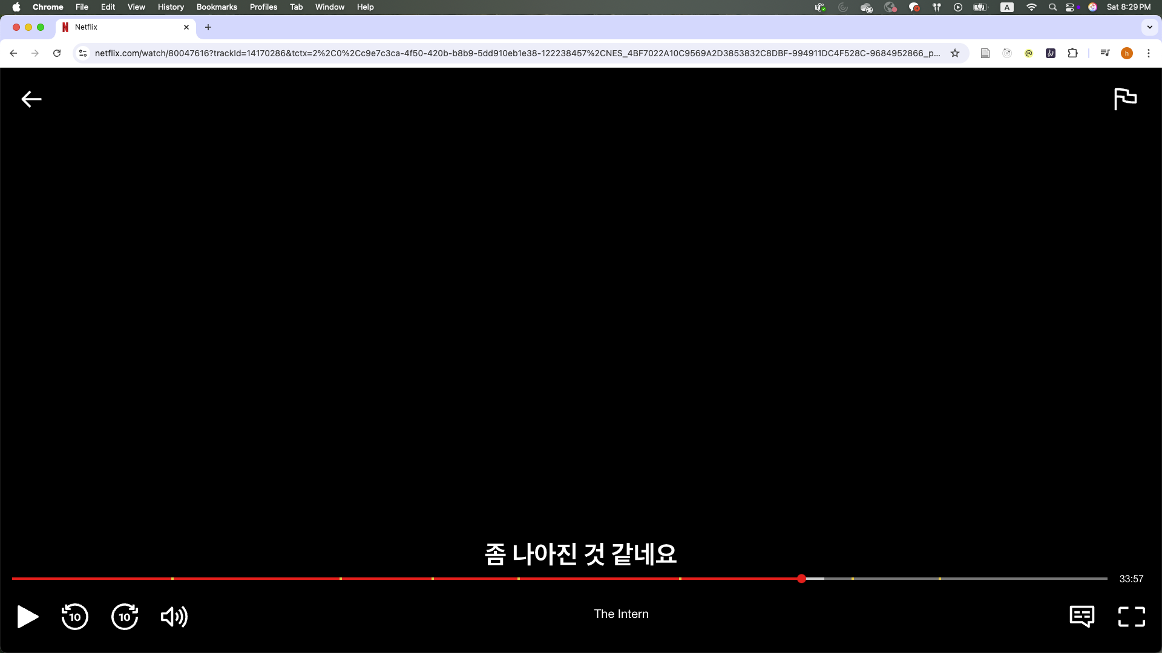Viewport: 1162px width, 653px height.
Task: Reload the Netflix page
Action: pos(57,53)
